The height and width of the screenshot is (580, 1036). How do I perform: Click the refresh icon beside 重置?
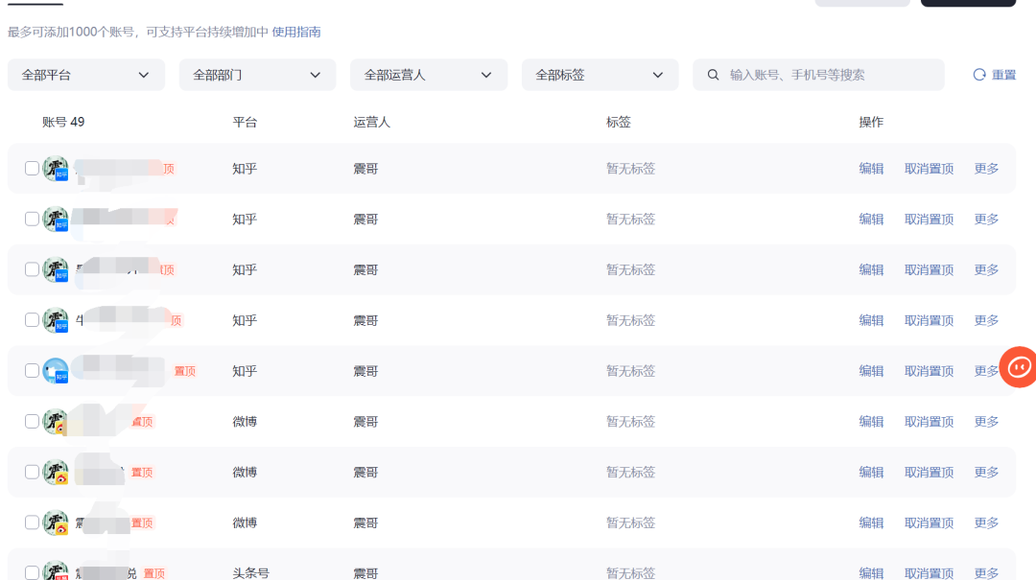pos(979,74)
